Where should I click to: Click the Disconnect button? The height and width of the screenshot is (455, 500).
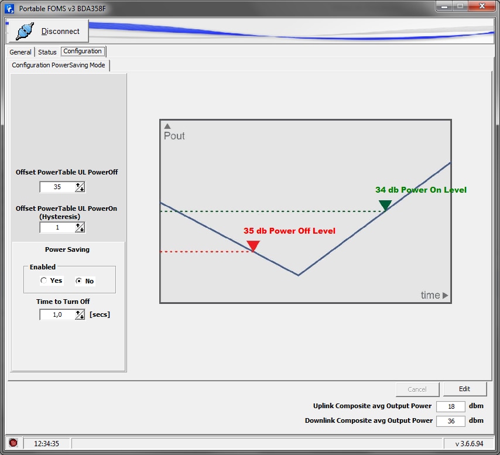point(49,31)
